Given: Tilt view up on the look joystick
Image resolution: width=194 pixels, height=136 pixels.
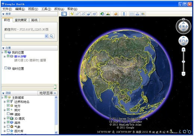Looking at the screenshot, I should [x=184, y=23].
